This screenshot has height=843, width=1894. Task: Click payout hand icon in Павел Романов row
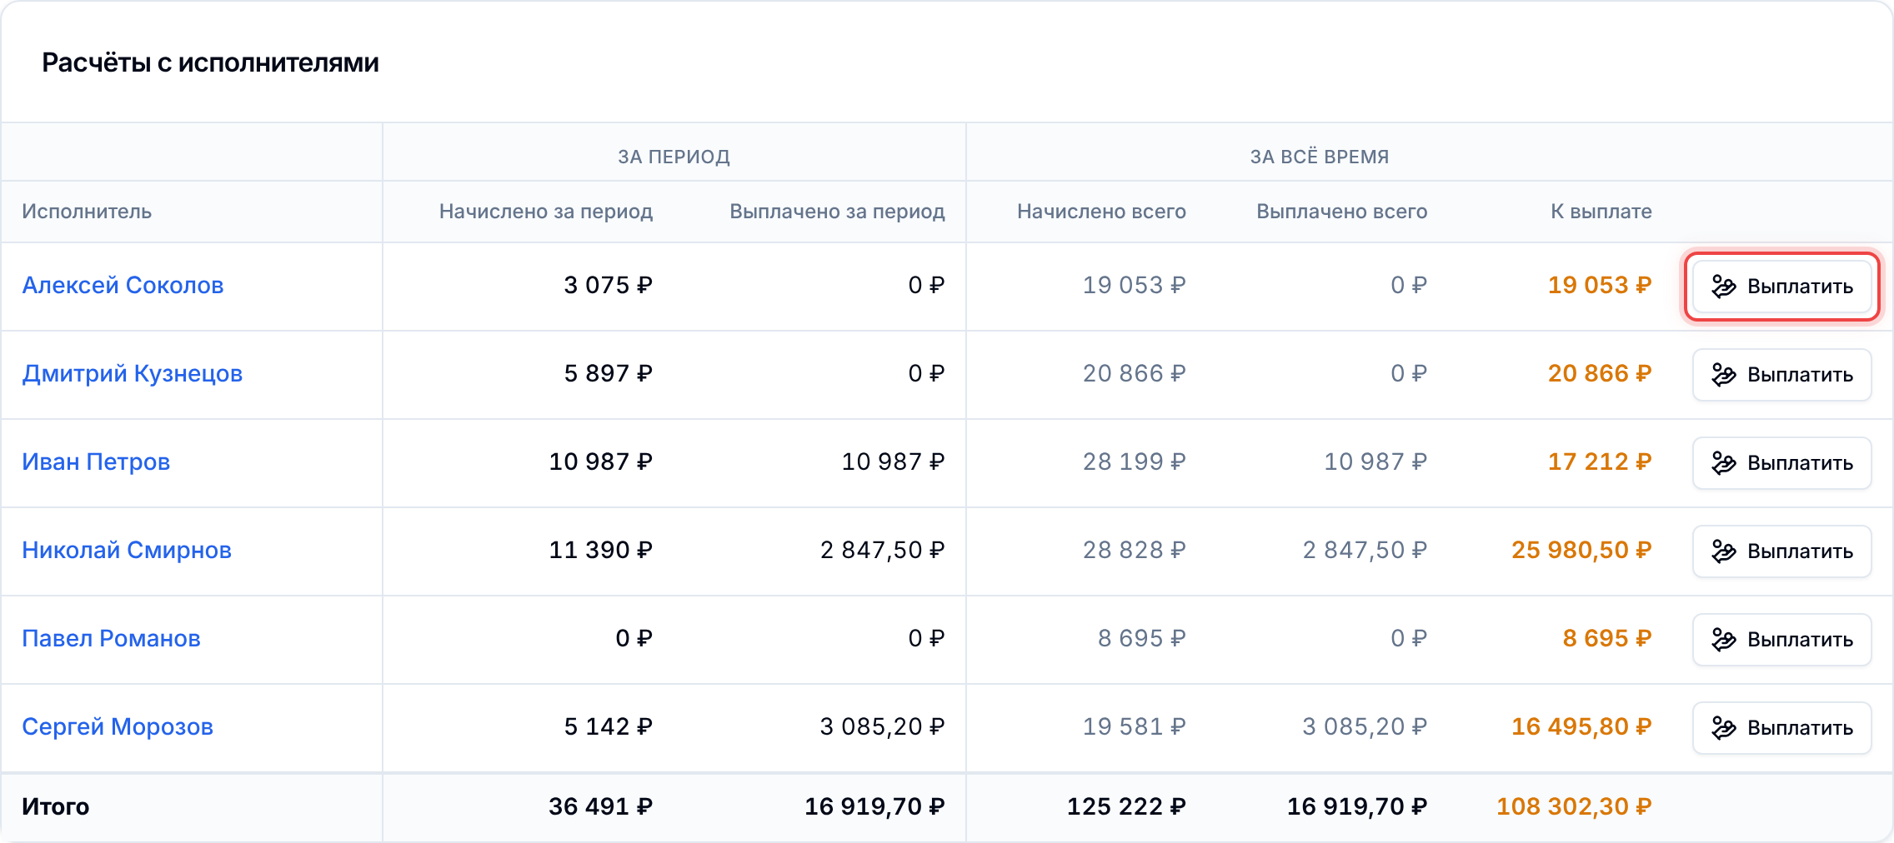point(1724,640)
